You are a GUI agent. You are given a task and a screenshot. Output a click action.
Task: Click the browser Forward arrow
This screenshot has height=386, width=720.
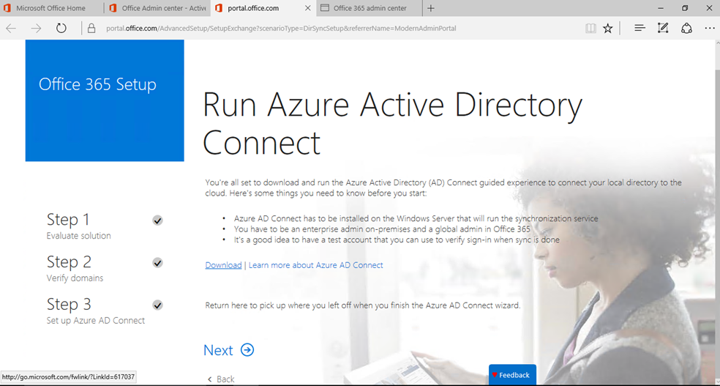[36, 29]
